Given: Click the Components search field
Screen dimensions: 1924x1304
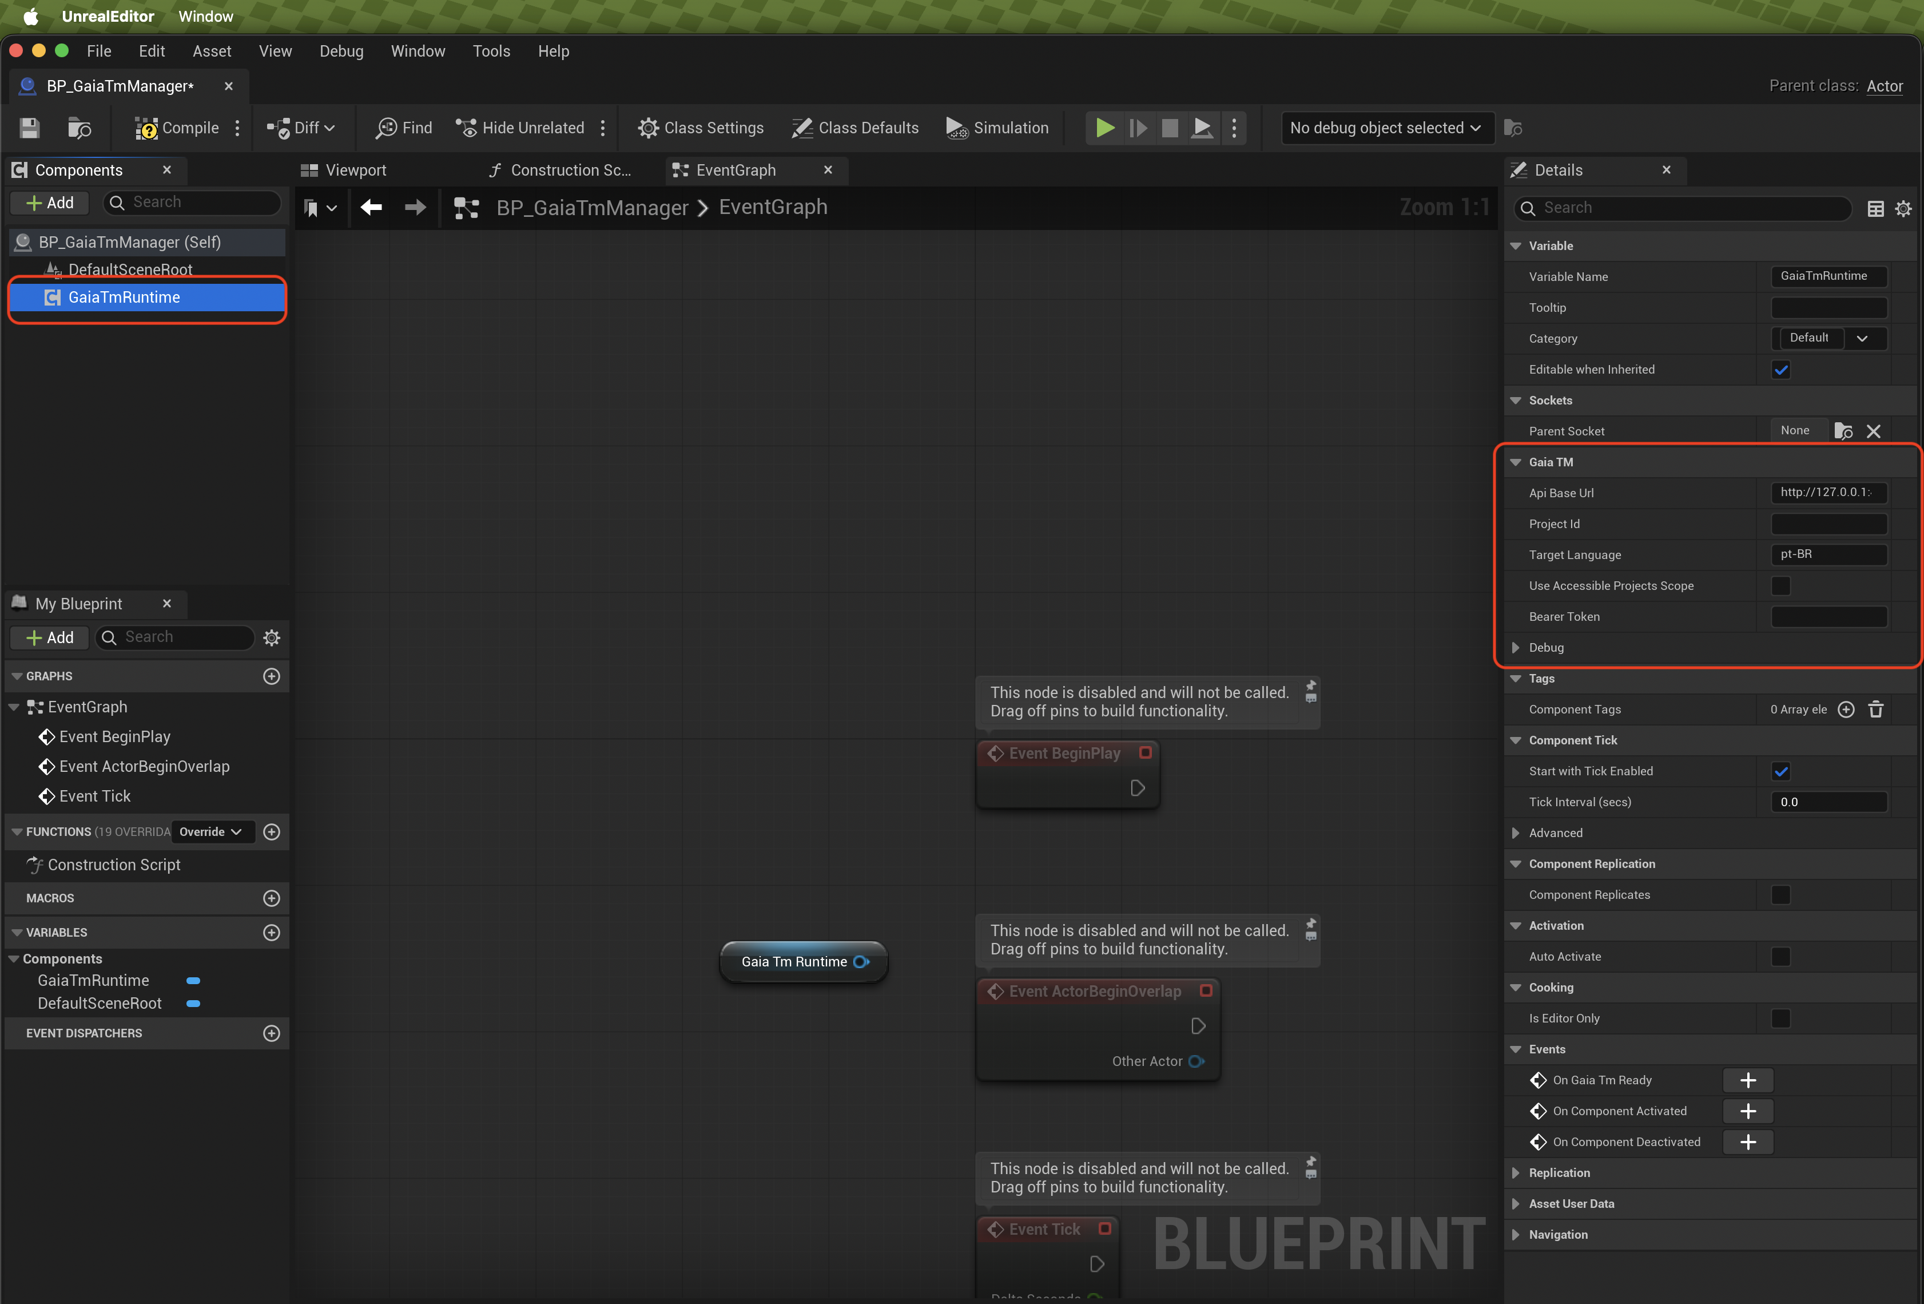Looking at the screenshot, I should pos(192,202).
